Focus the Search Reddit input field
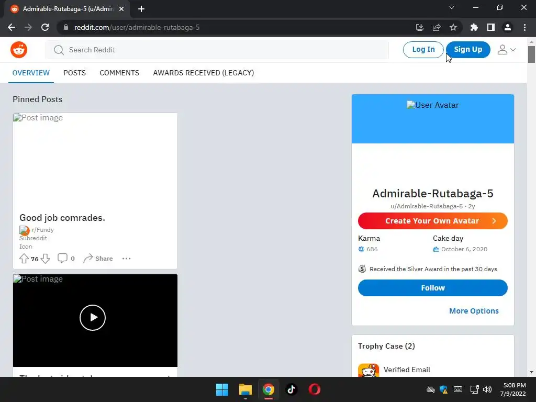 point(217,50)
